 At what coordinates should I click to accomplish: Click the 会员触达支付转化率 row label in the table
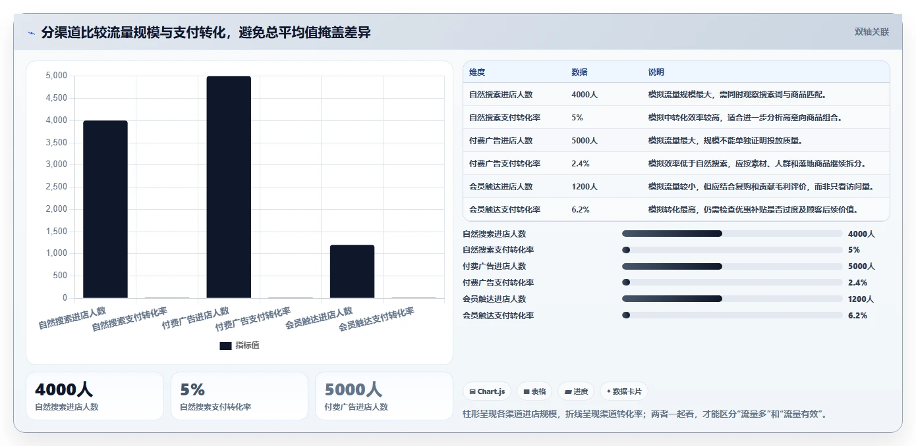[x=505, y=210]
